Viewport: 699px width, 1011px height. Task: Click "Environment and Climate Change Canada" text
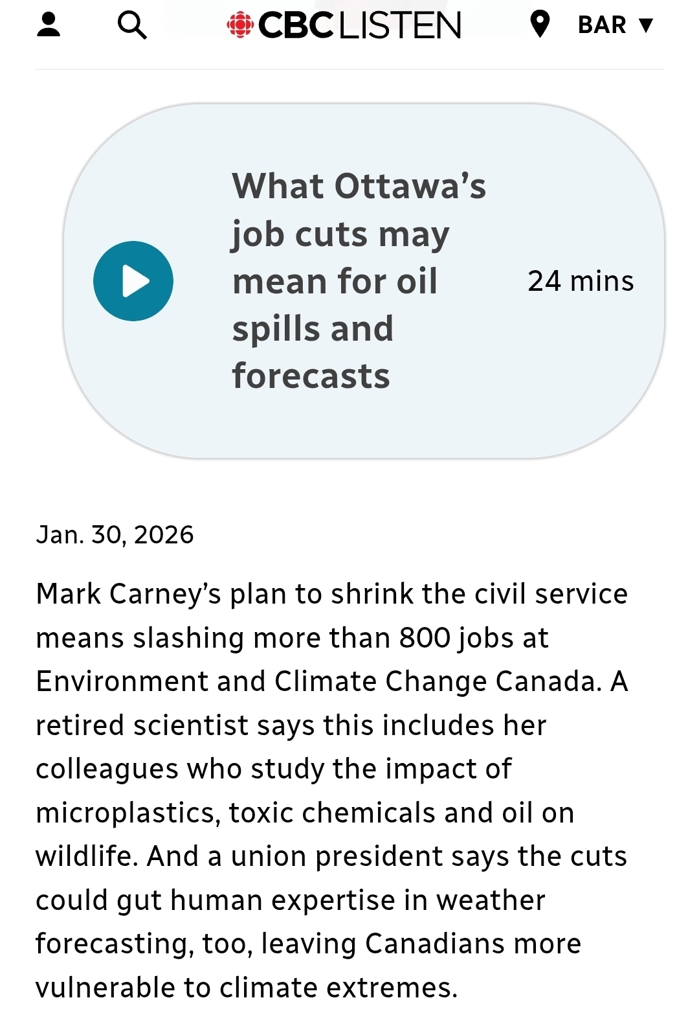[318, 681]
